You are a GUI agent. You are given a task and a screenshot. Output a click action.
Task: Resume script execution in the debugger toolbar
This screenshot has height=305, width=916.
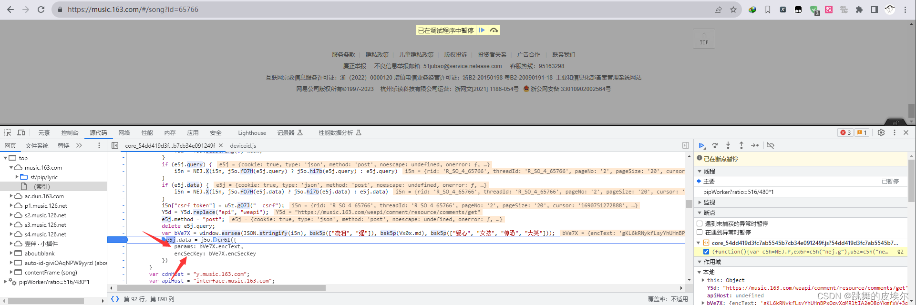tap(701, 145)
